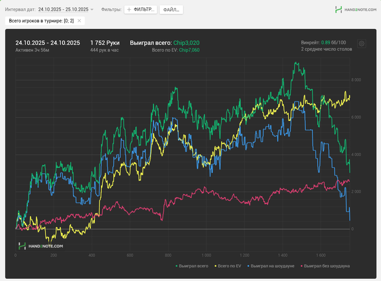Toggle the 'Выиграл на шоудауне' legend series

pyautogui.click(x=272, y=266)
